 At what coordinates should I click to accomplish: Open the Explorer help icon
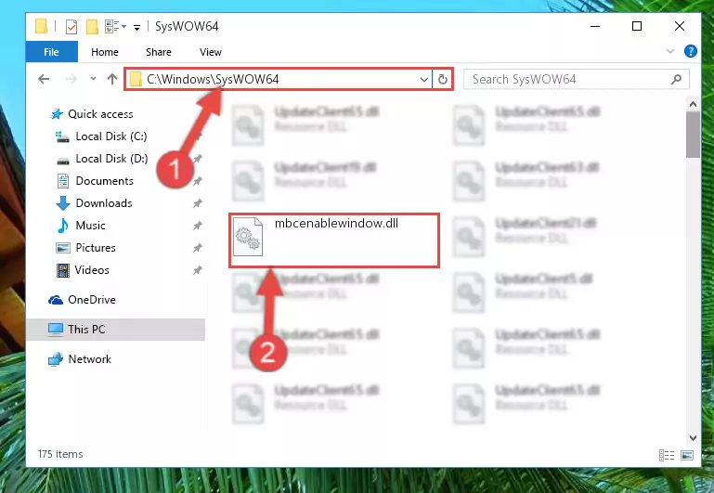[690, 51]
